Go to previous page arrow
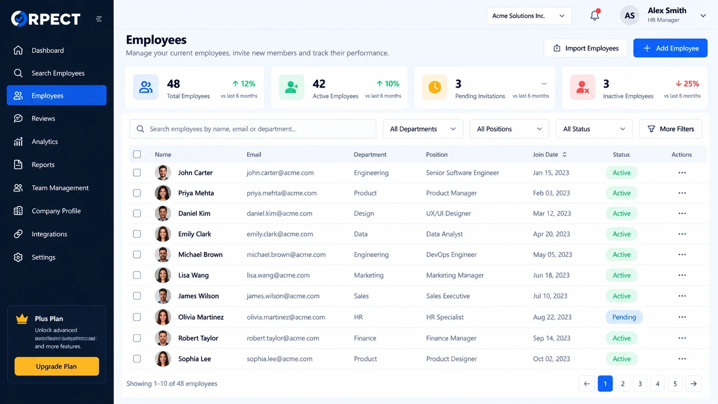Screen dimensions: 718x404 coord(587,383)
